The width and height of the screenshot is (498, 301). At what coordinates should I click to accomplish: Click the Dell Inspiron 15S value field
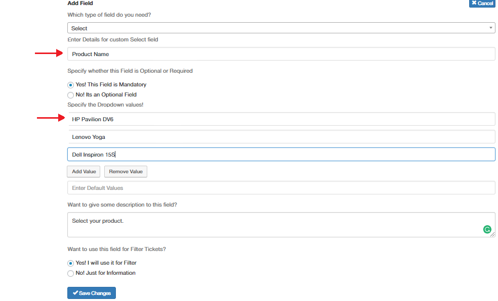click(x=281, y=155)
